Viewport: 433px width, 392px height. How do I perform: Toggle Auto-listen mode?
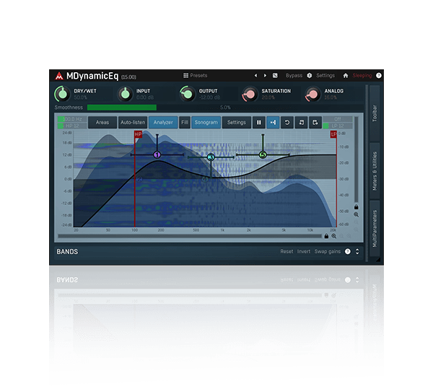coord(133,123)
